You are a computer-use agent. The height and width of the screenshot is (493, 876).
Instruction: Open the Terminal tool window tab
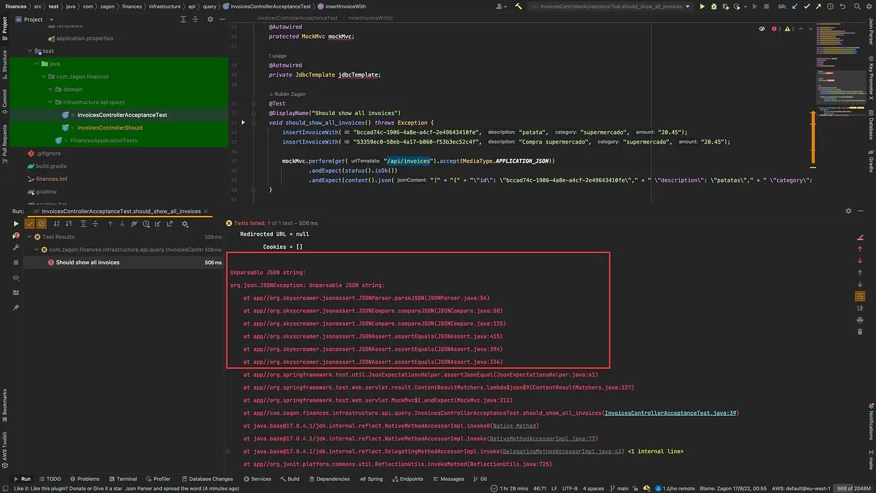click(122, 479)
